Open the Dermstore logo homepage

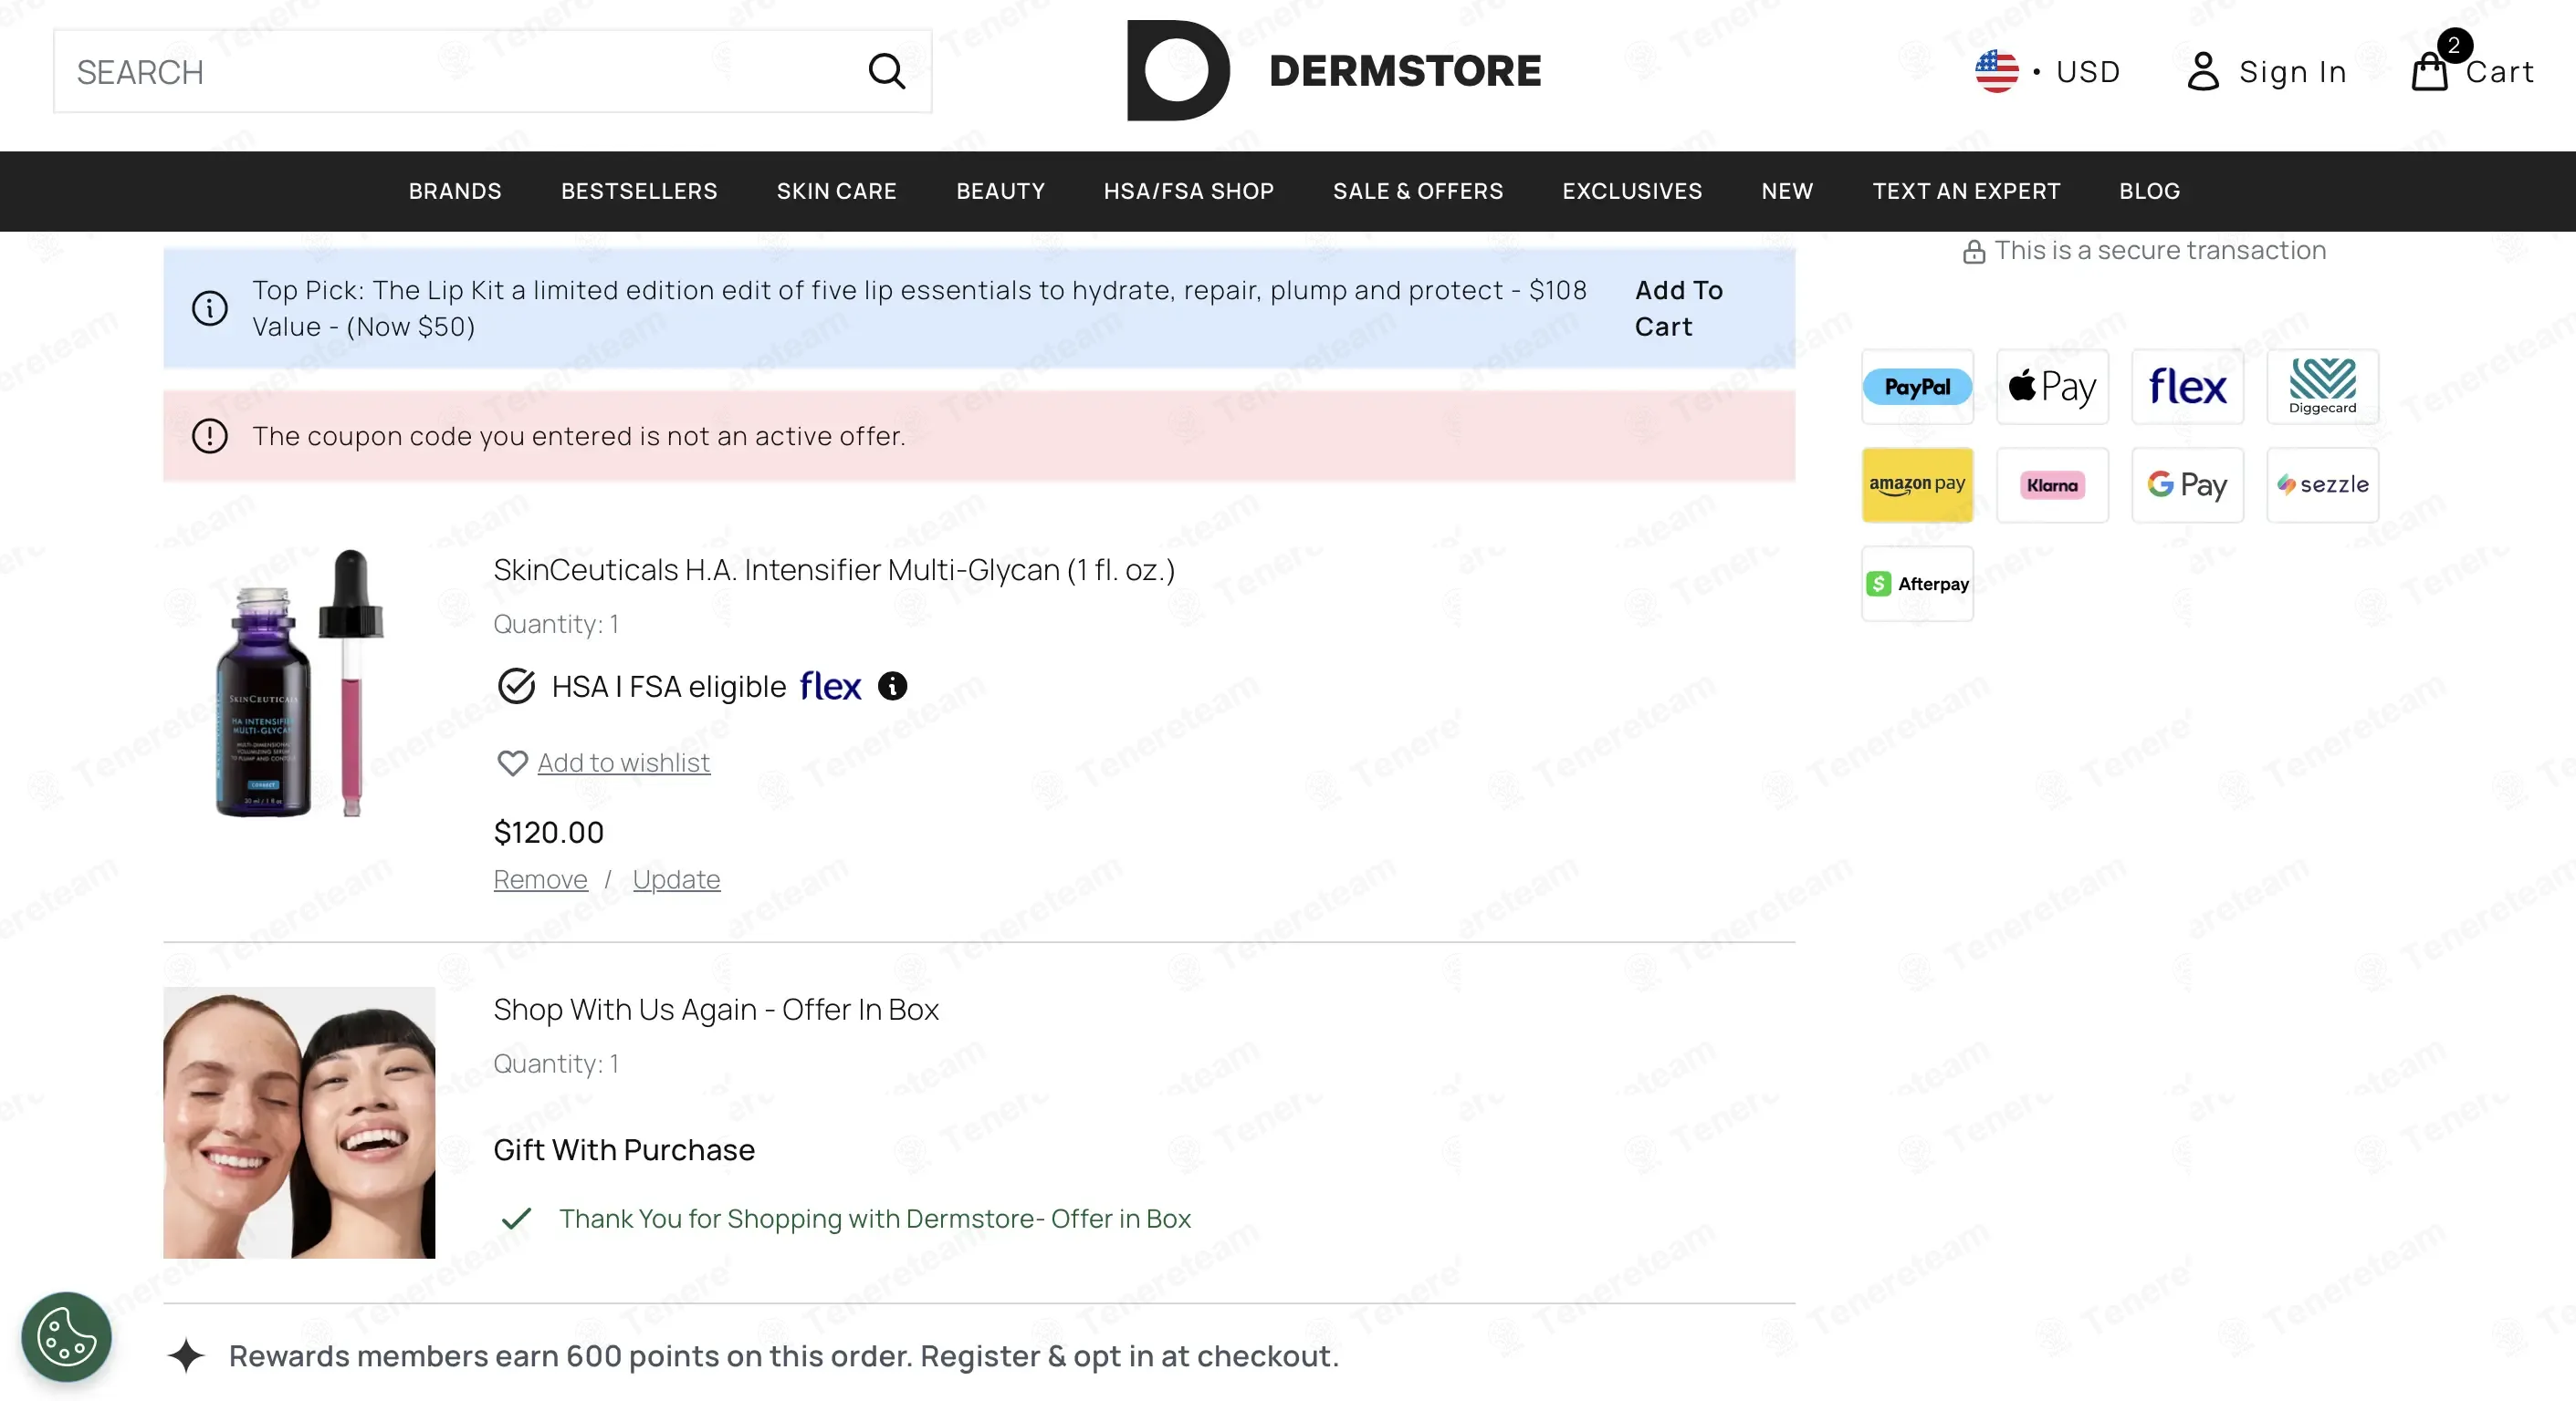[1334, 71]
